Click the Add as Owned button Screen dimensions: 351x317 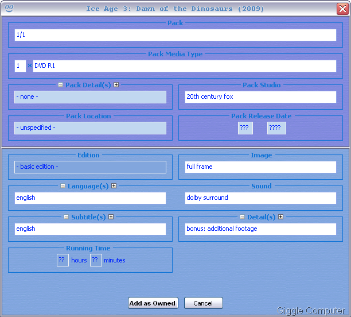153,303
